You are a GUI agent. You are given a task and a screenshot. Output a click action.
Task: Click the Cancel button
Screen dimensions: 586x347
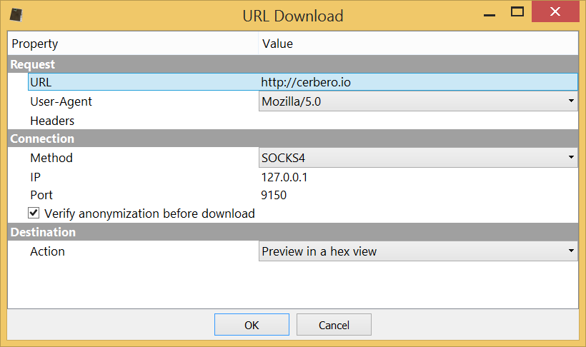click(x=334, y=325)
